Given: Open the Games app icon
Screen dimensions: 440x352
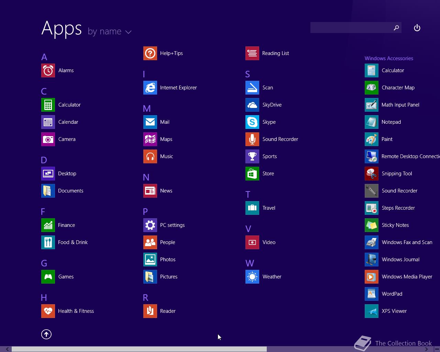Looking at the screenshot, I should pyautogui.click(x=48, y=277).
